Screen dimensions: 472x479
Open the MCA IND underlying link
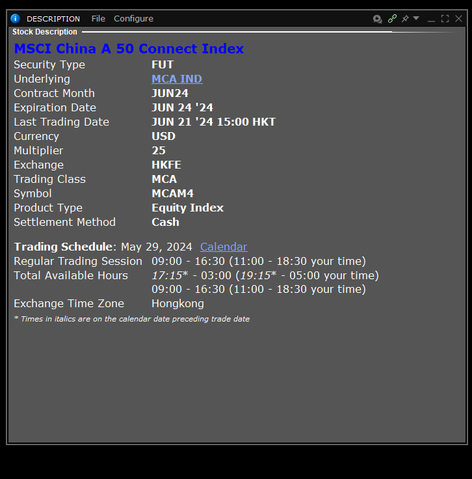[177, 79]
